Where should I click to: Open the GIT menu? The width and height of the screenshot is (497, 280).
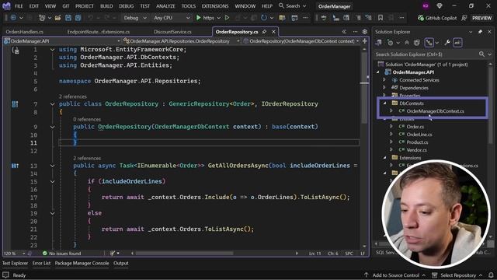[65, 6]
